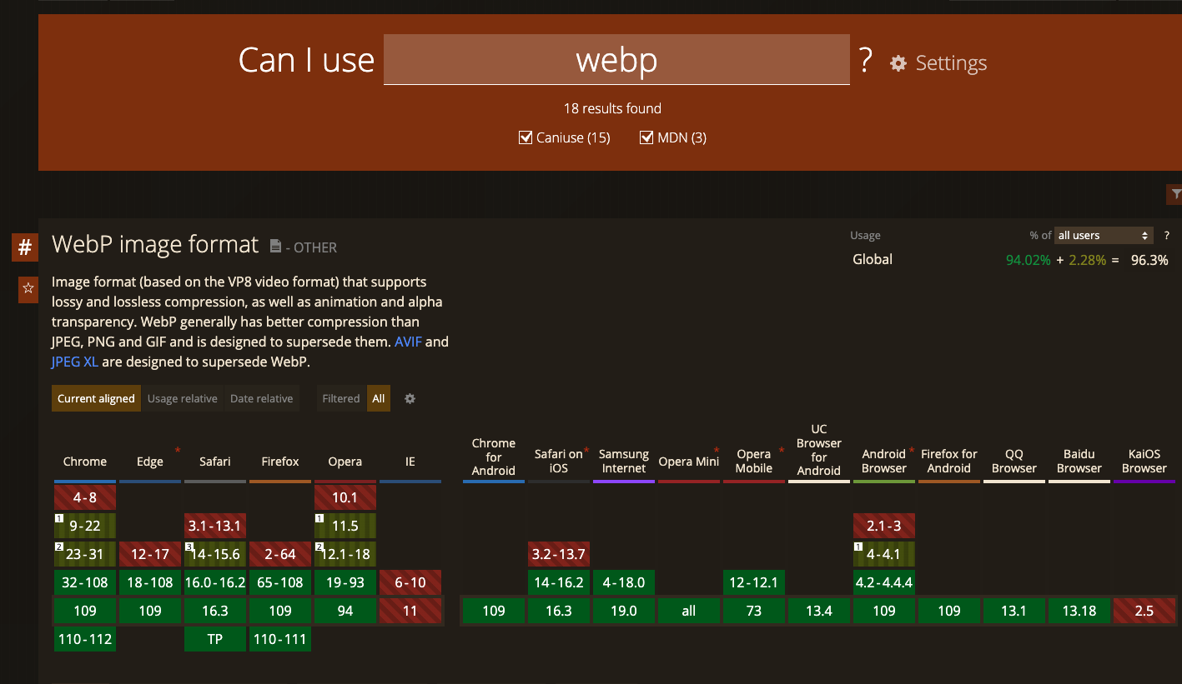Star the WebP image format feature
Screen dimensions: 1182x684
28,288
